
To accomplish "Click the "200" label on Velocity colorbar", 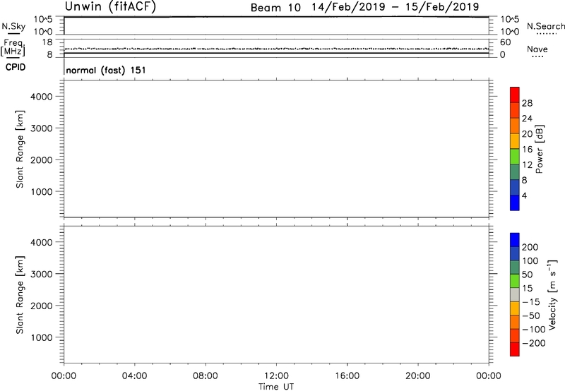I will point(530,247).
